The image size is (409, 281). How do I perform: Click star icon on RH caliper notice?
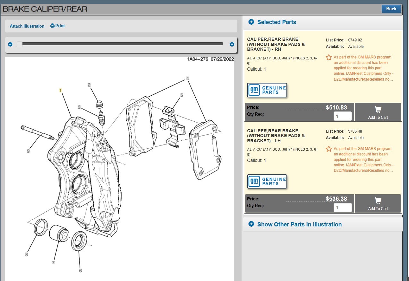pos(329,57)
